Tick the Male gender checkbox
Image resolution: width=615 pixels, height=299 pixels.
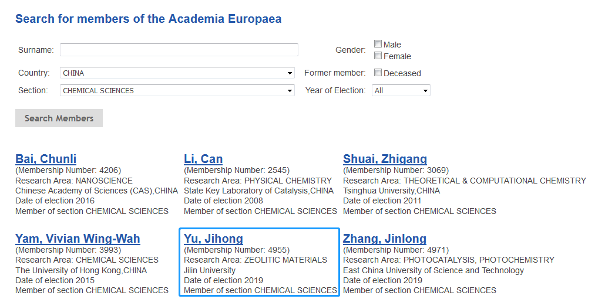point(378,44)
